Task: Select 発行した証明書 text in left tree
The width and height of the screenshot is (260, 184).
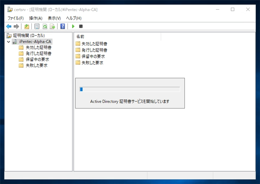Action: pyautogui.click(x=39, y=54)
